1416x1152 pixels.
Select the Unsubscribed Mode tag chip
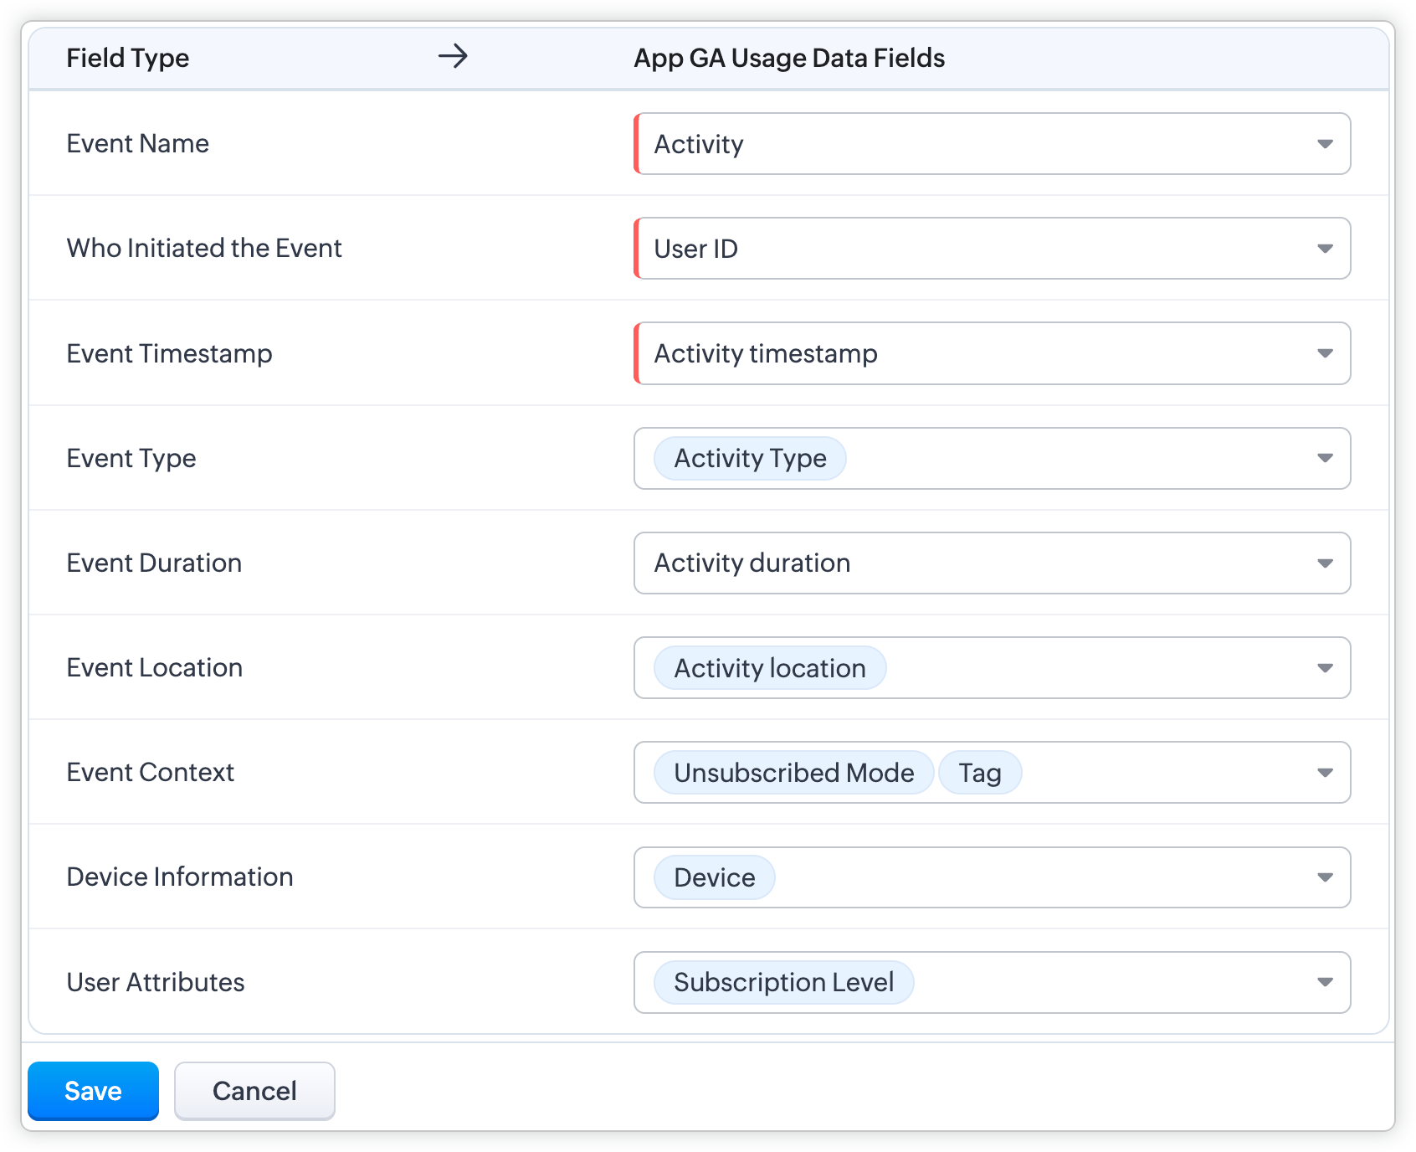click(x=793, y=773)
